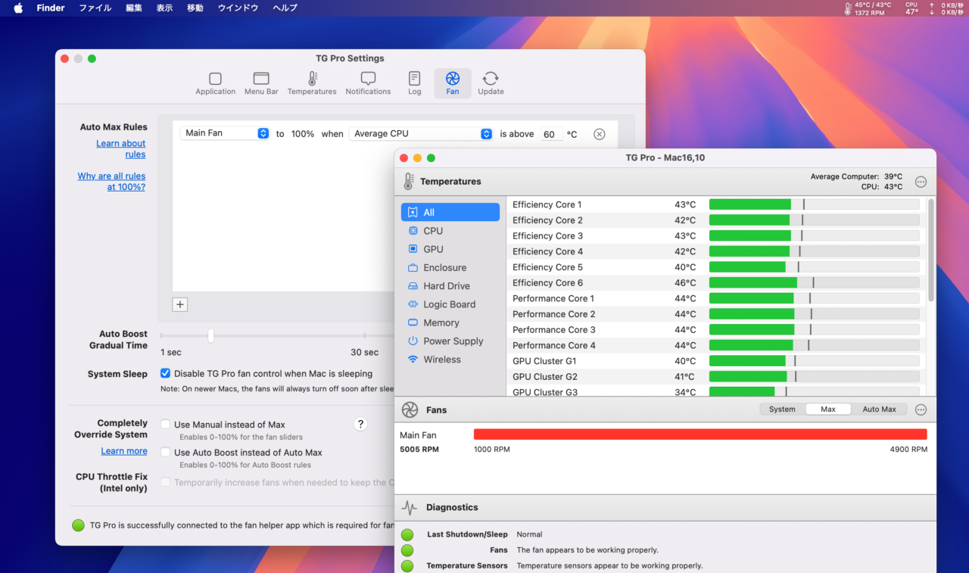Click the 60 °C threshold field

[550, 134]
